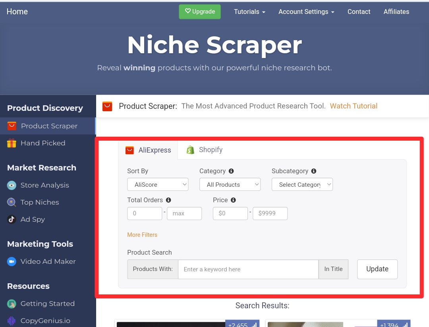Click the Niche Scraper title
Screen dimensions: 429x327
tap(214, 45)
